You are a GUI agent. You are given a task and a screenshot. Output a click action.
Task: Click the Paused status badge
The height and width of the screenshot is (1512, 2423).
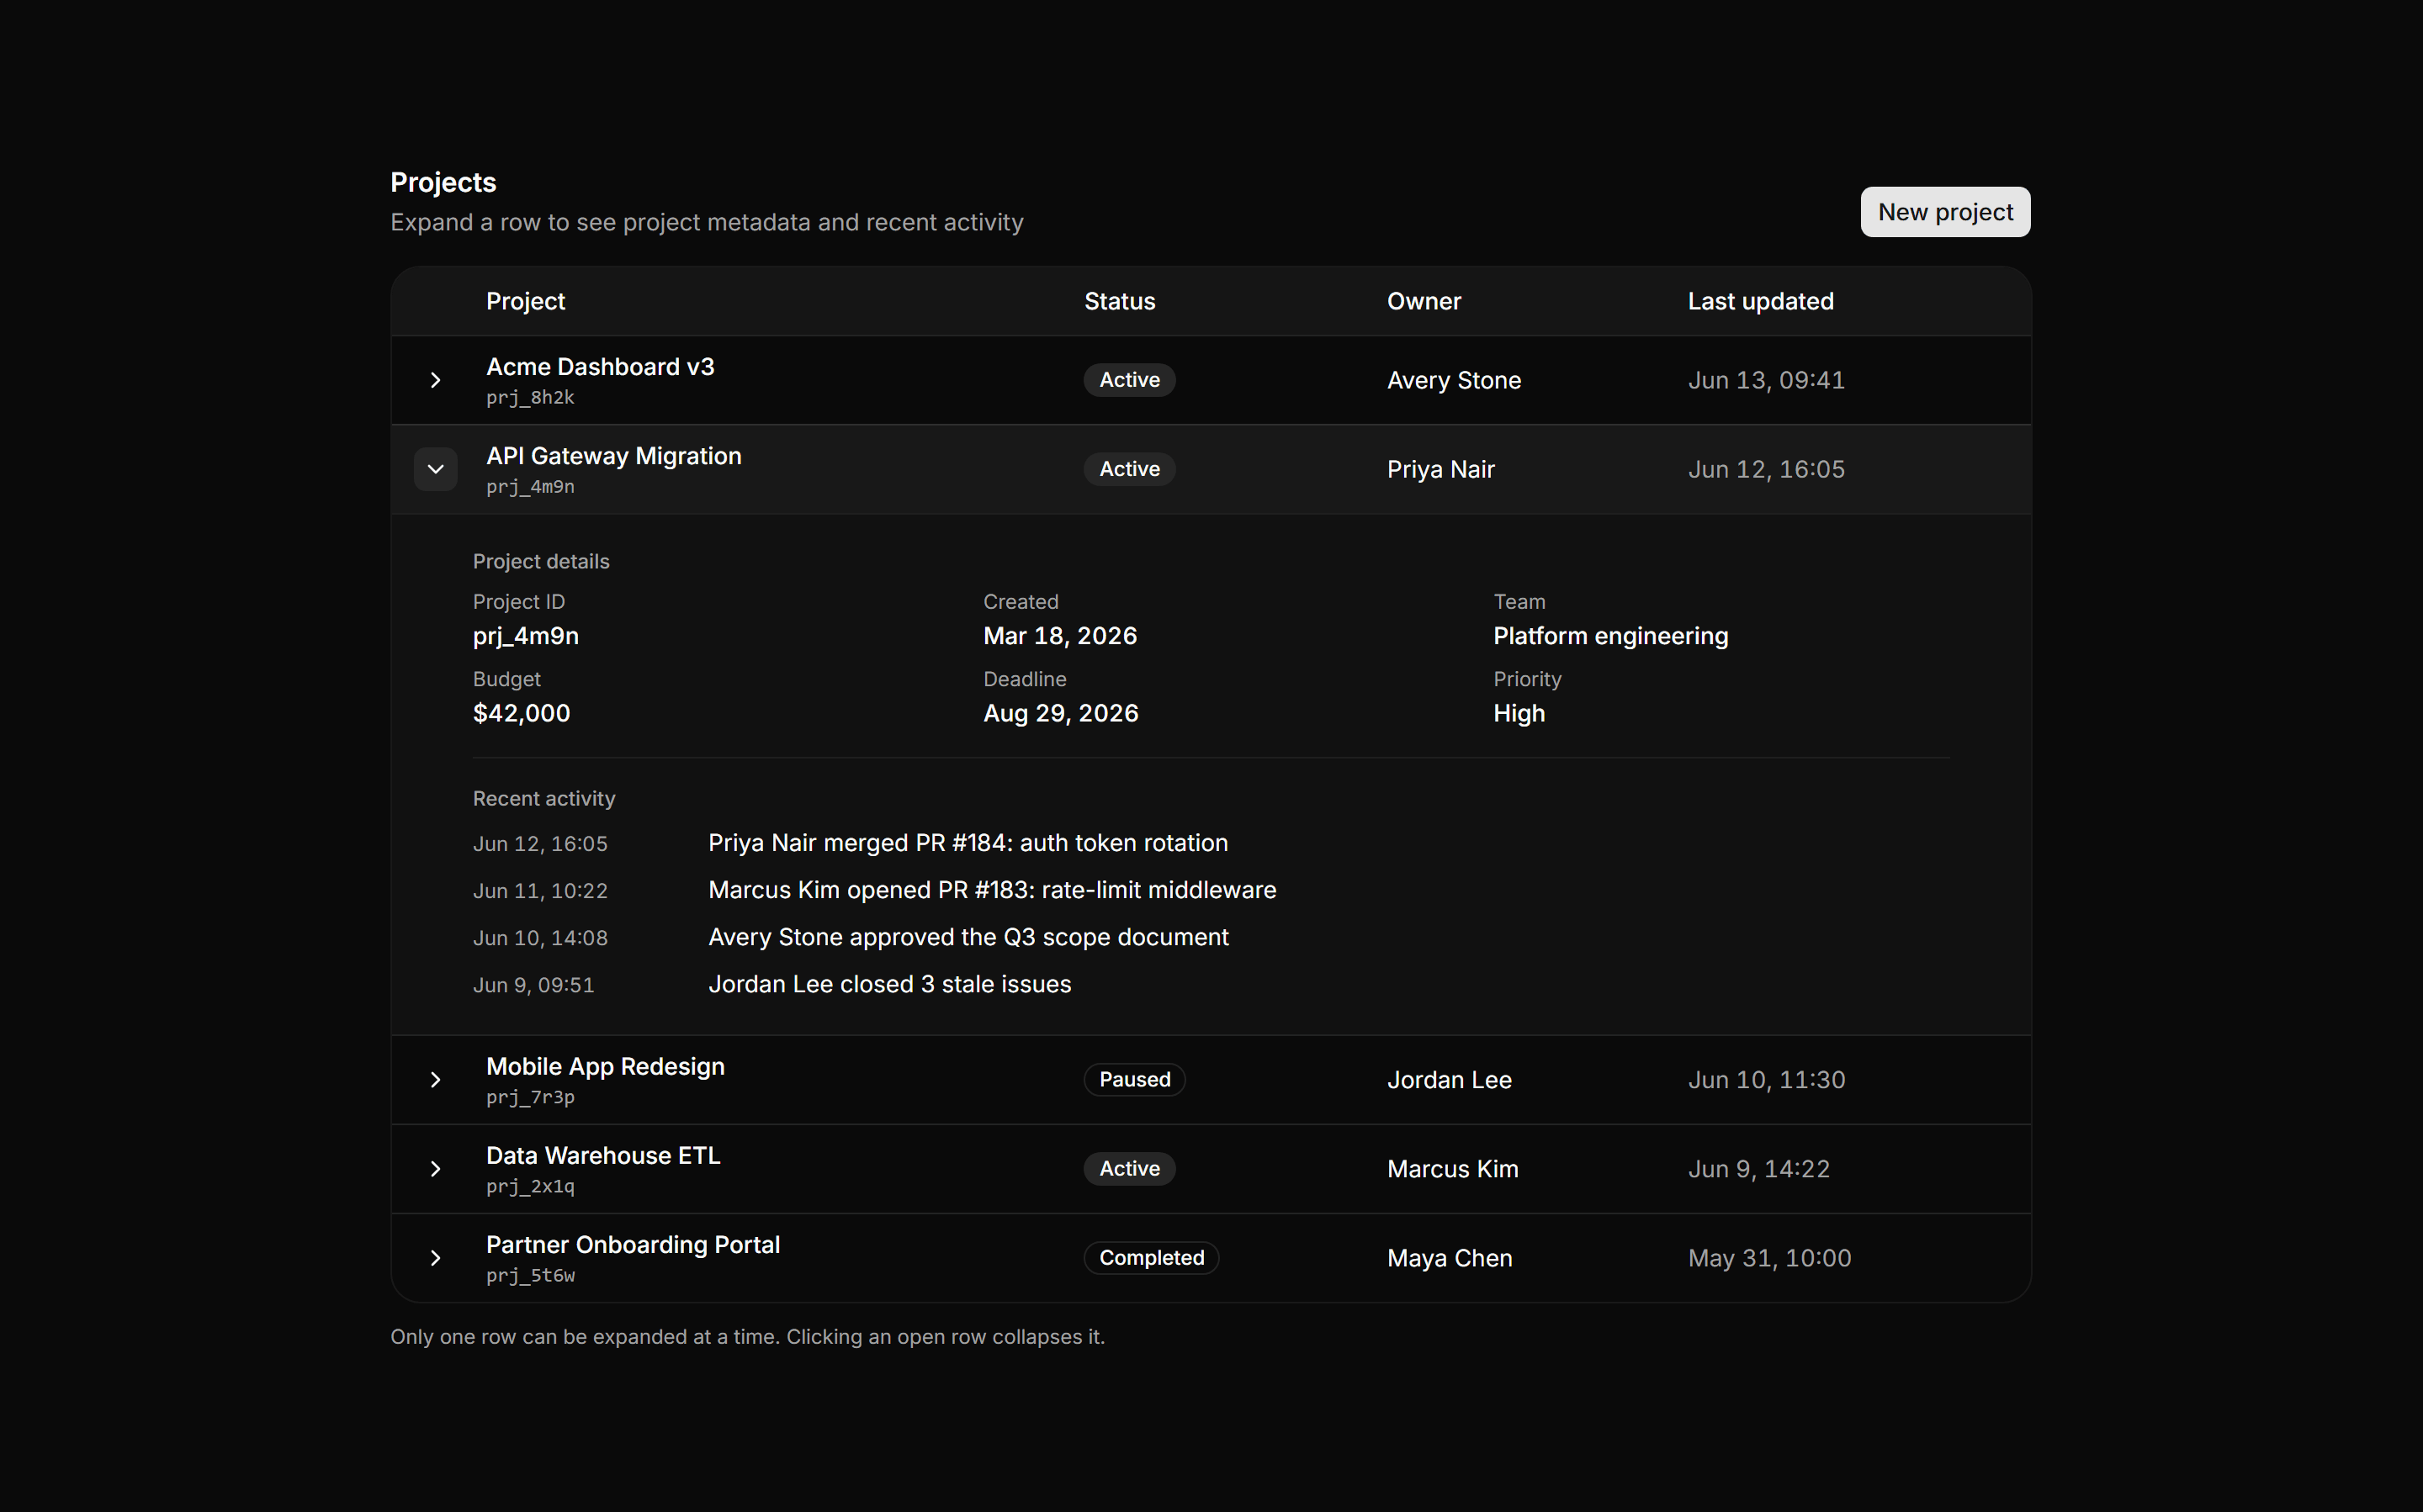point(1134,1080)
